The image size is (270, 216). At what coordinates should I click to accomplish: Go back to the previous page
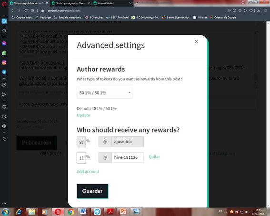pyautogui.click(x=12, y=10)
